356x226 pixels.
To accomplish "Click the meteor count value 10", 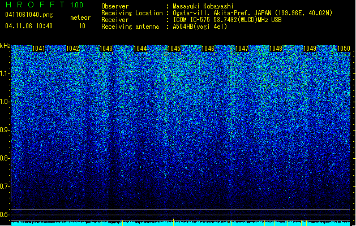I will (82, 26).
